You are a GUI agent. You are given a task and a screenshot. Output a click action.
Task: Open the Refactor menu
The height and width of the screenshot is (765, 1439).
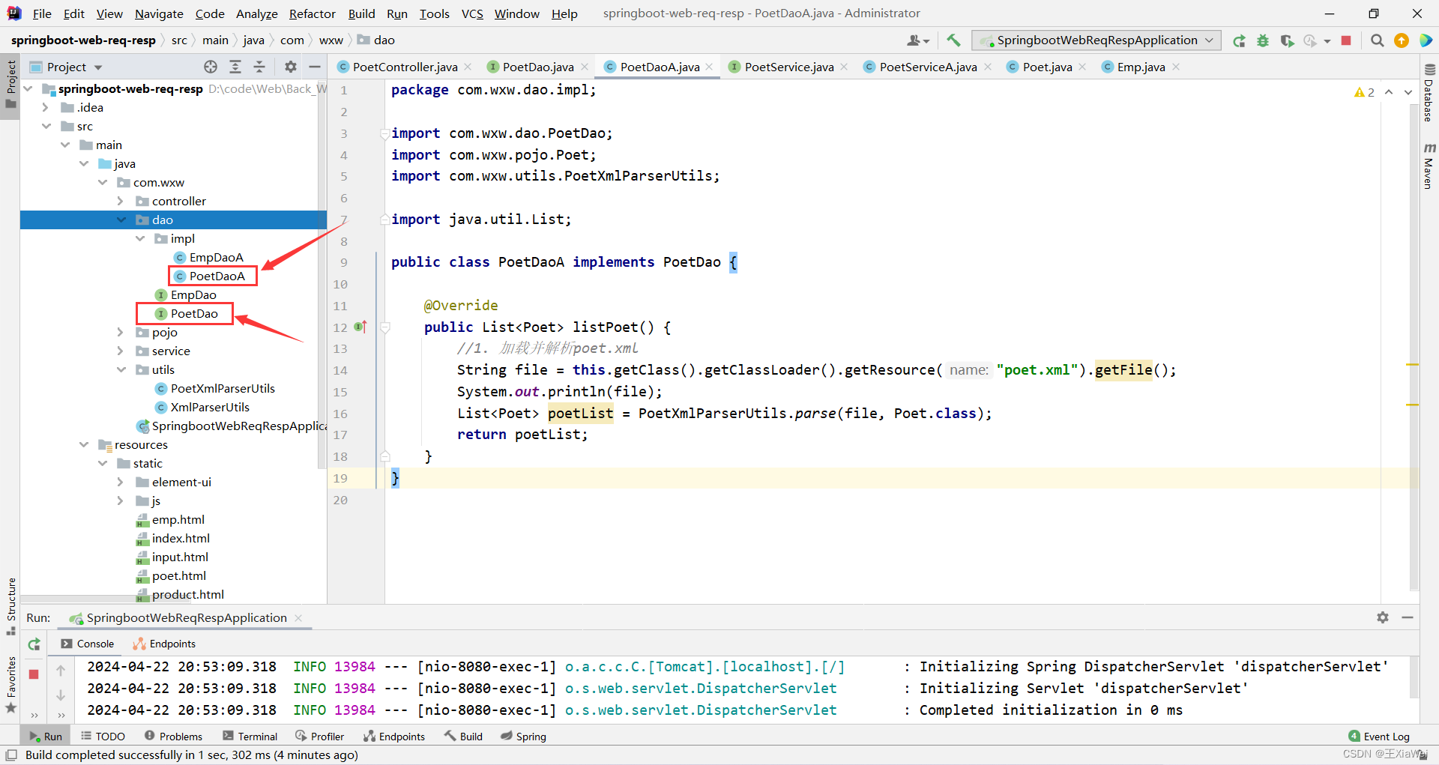click(312, 13)
